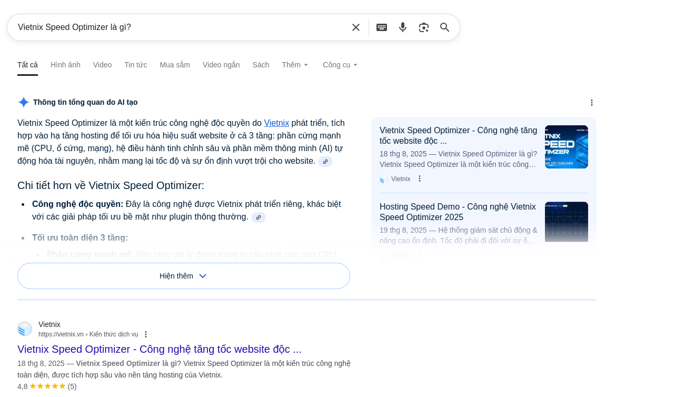Start voice search with the microphone icon
The width and height of the screenshot is (675, 397).
tap(403, 27)
